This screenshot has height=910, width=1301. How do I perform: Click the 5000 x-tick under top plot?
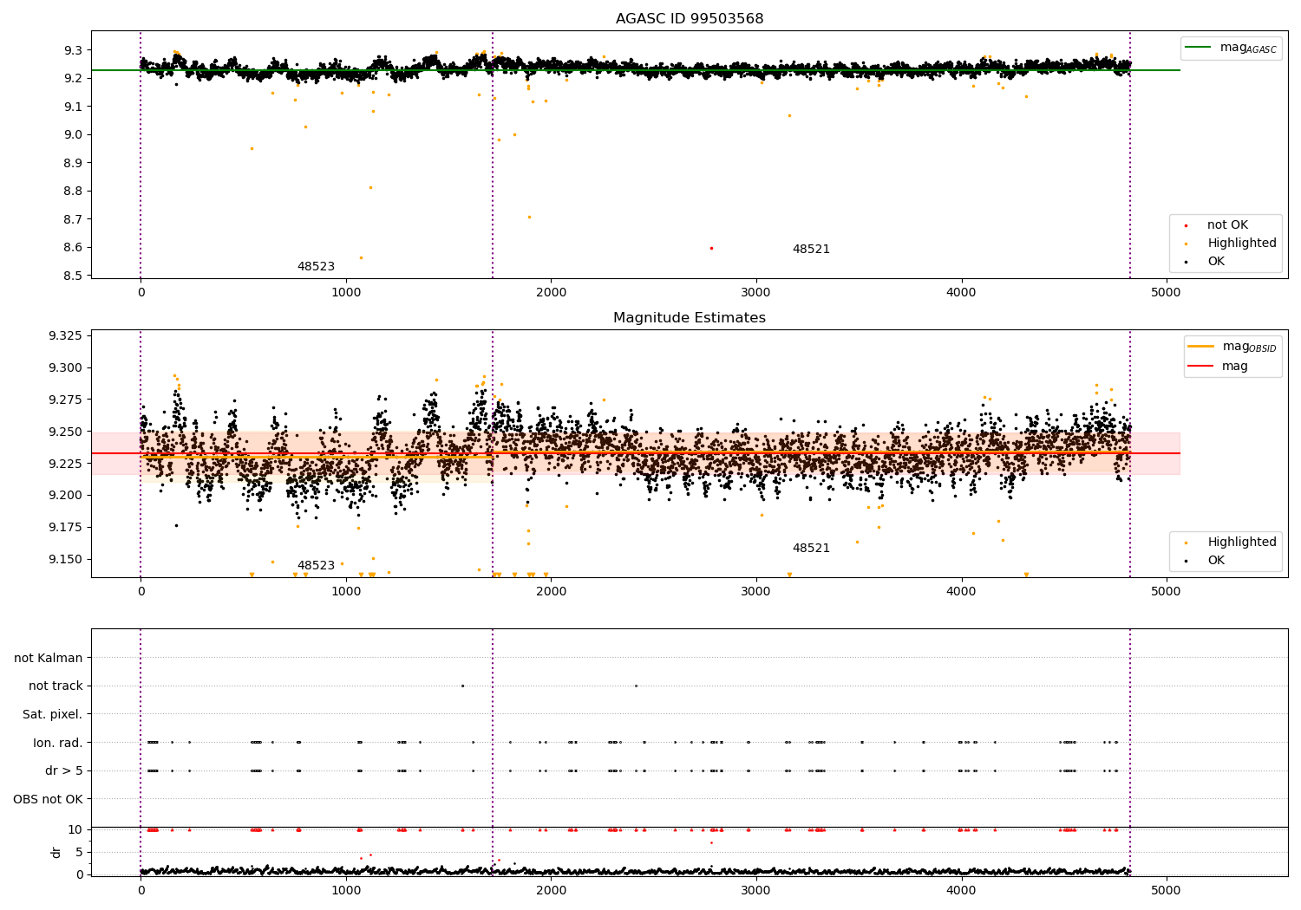click(x=1167, y=292)
